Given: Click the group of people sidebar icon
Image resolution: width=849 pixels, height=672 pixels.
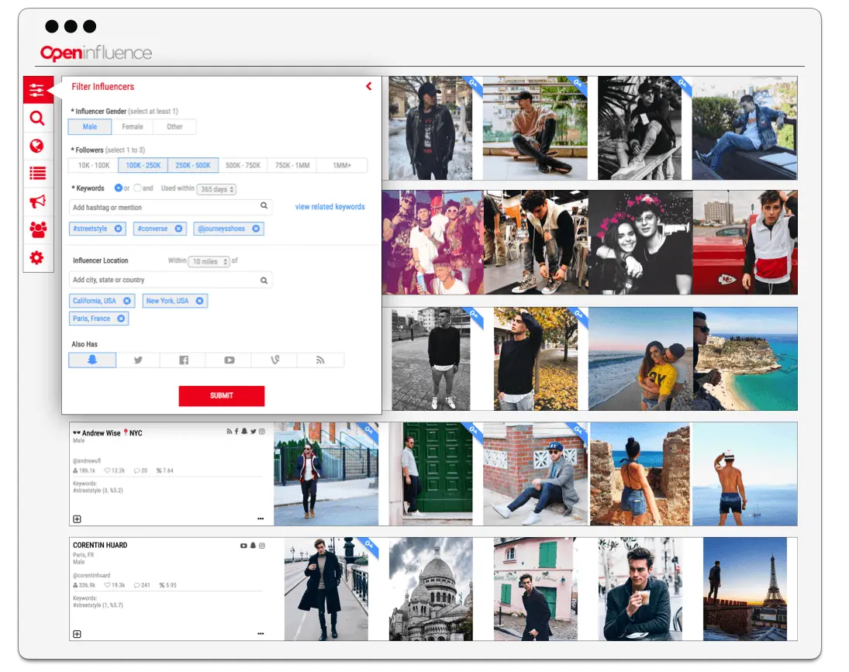Looking at the screenshot, I should [x=37, y=230].
